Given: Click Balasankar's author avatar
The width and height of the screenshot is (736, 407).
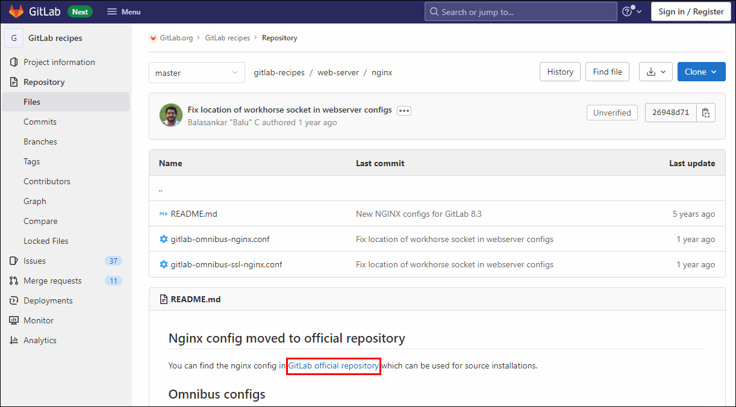Looking at the screenshot, I should coord(171,115).
